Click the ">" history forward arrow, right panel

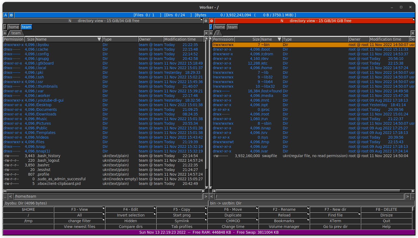click(x=407, y=196)
